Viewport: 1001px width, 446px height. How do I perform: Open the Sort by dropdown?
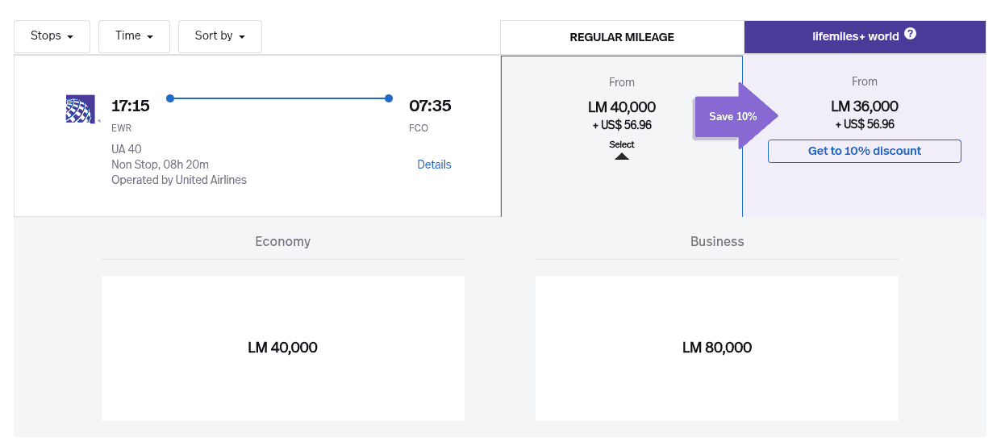tap(219, 36)
